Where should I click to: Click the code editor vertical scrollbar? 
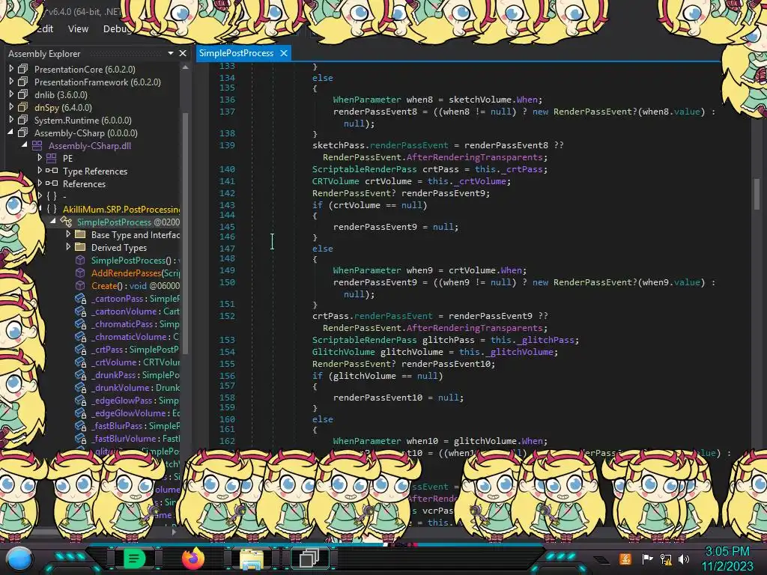coord(757,193)
